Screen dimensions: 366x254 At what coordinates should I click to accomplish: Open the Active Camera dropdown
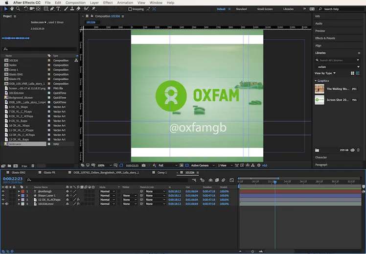(x=203, y=165)
